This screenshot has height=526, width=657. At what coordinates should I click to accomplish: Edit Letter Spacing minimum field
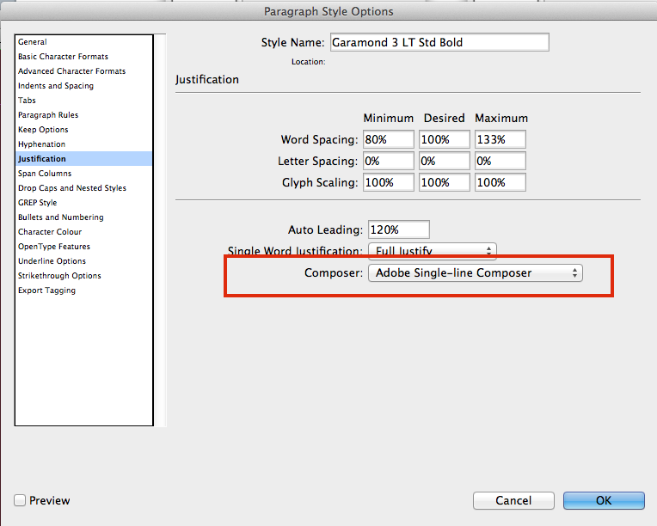[x=389, y=162]
